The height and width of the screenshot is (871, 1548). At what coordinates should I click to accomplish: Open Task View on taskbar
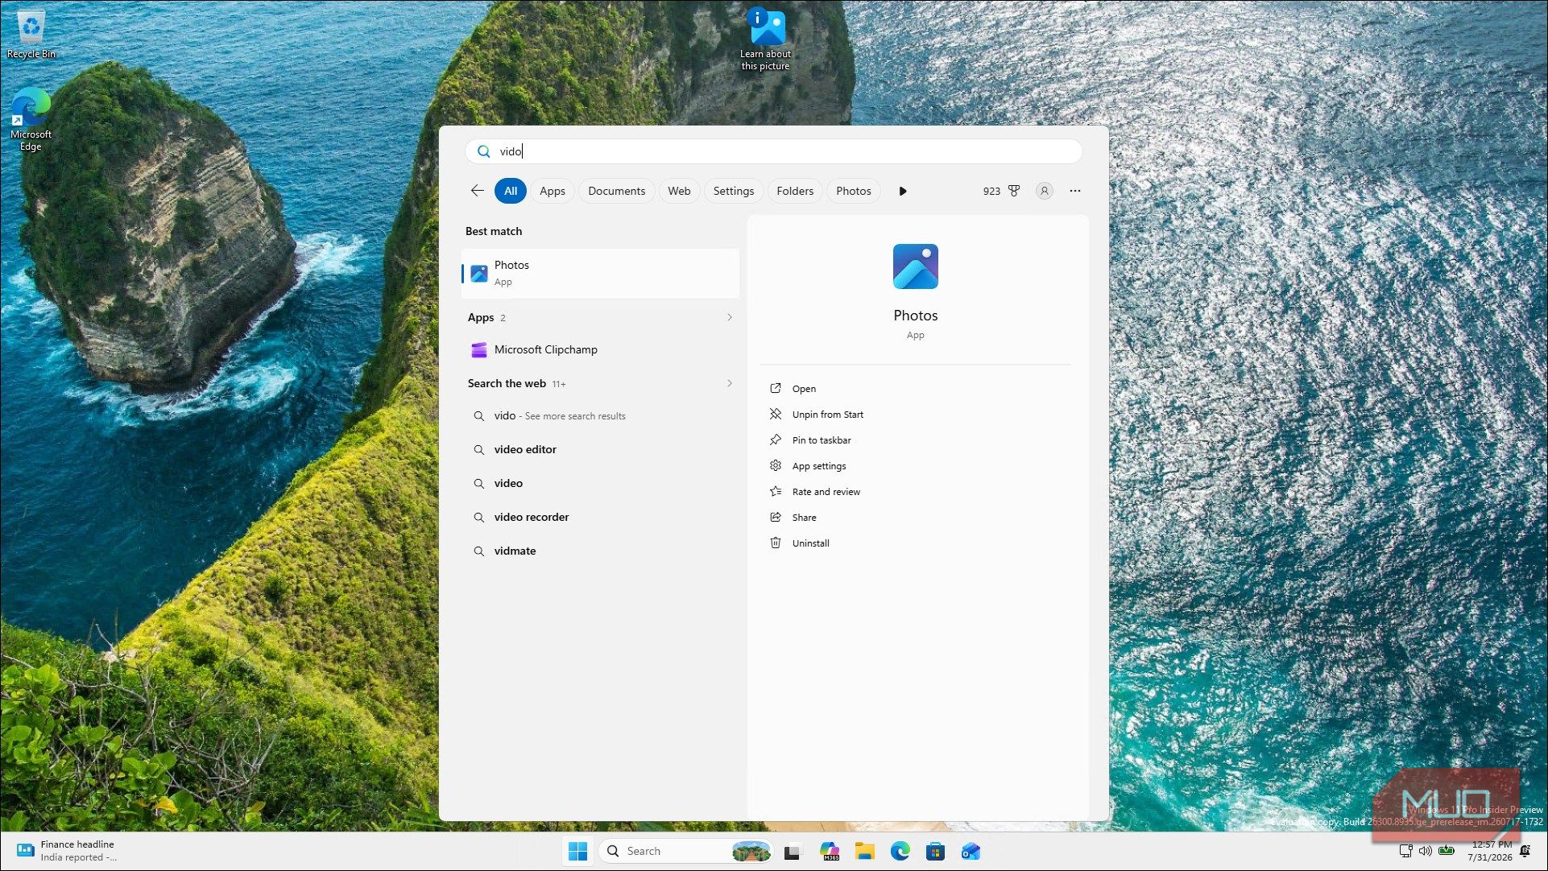(x=793, y=852)
